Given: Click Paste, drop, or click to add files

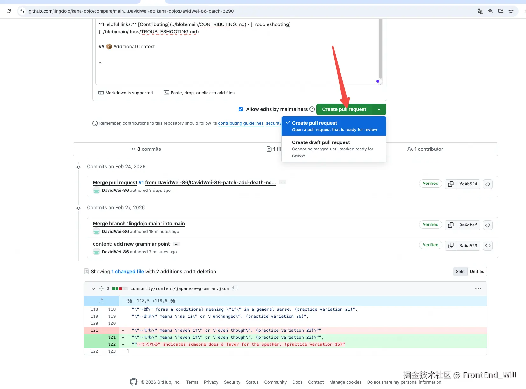Looking at the screenshot, I should 199,93.
